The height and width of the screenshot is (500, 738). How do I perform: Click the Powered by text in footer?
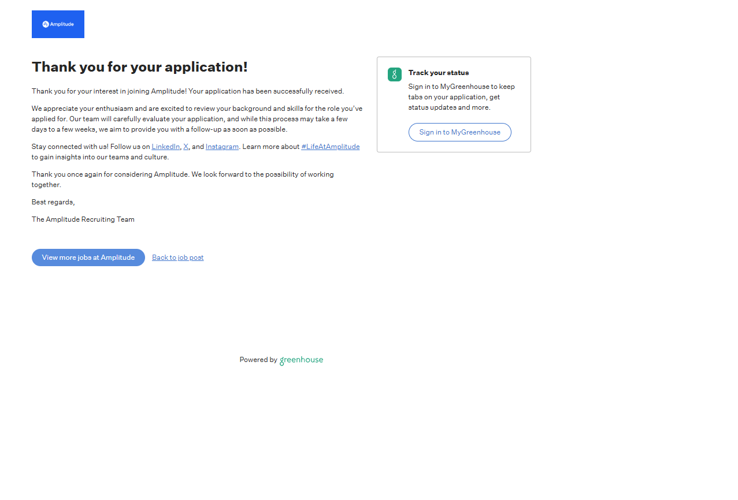(258, 360)
